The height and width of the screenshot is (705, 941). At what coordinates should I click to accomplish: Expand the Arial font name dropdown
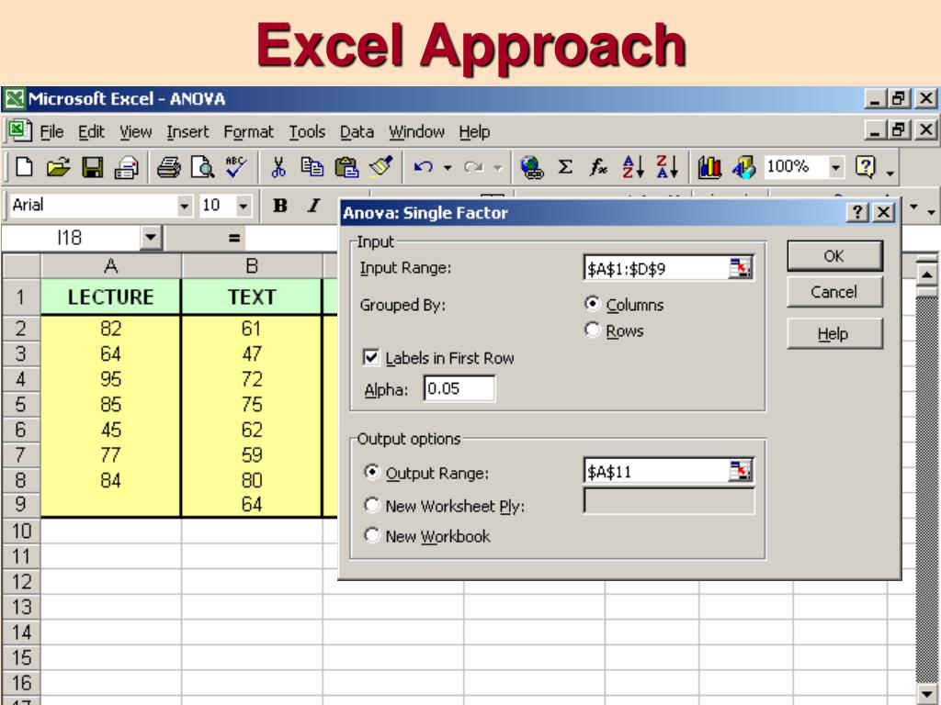click(185, 207)
